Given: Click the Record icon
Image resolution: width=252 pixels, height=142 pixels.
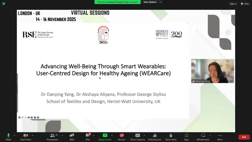Looking at the screenshot, I should pos(121,136).
